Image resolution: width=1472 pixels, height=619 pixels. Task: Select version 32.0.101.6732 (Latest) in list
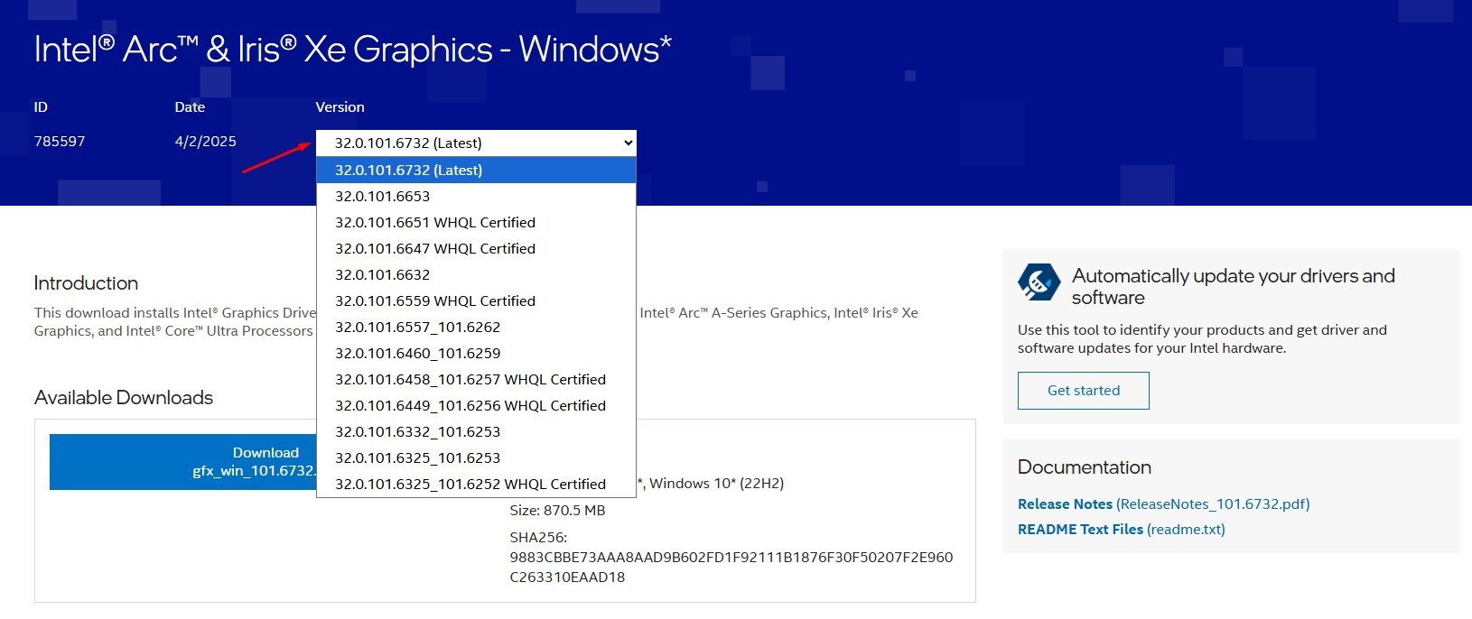(476, 170)
